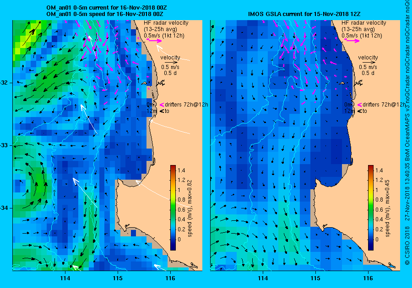The height and width of the screenshot is (288, 412).
Task: Click latitude label '-34' on left axis
Action: tap(5, 208)
